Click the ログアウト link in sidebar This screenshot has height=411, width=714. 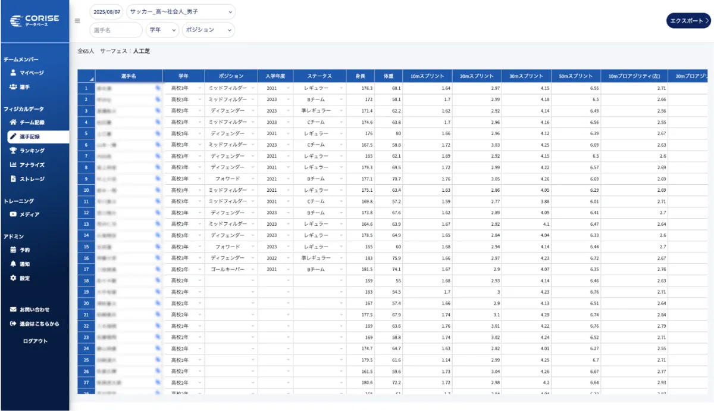35,341
